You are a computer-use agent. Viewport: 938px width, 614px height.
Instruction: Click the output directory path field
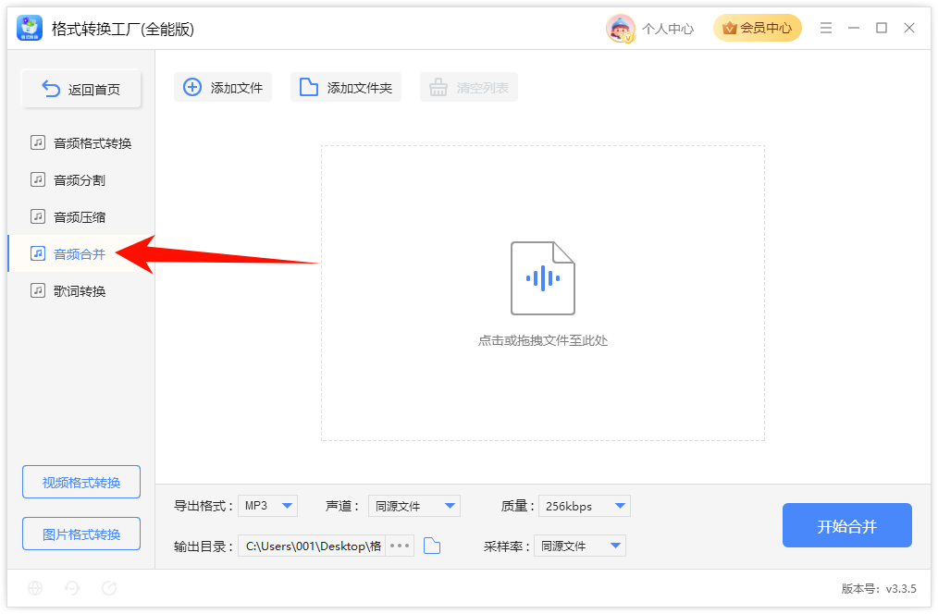[313, 546]
